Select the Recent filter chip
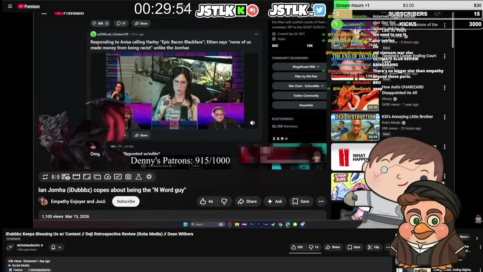This screenshot has width=483, height=272. (x=465, y=237)
